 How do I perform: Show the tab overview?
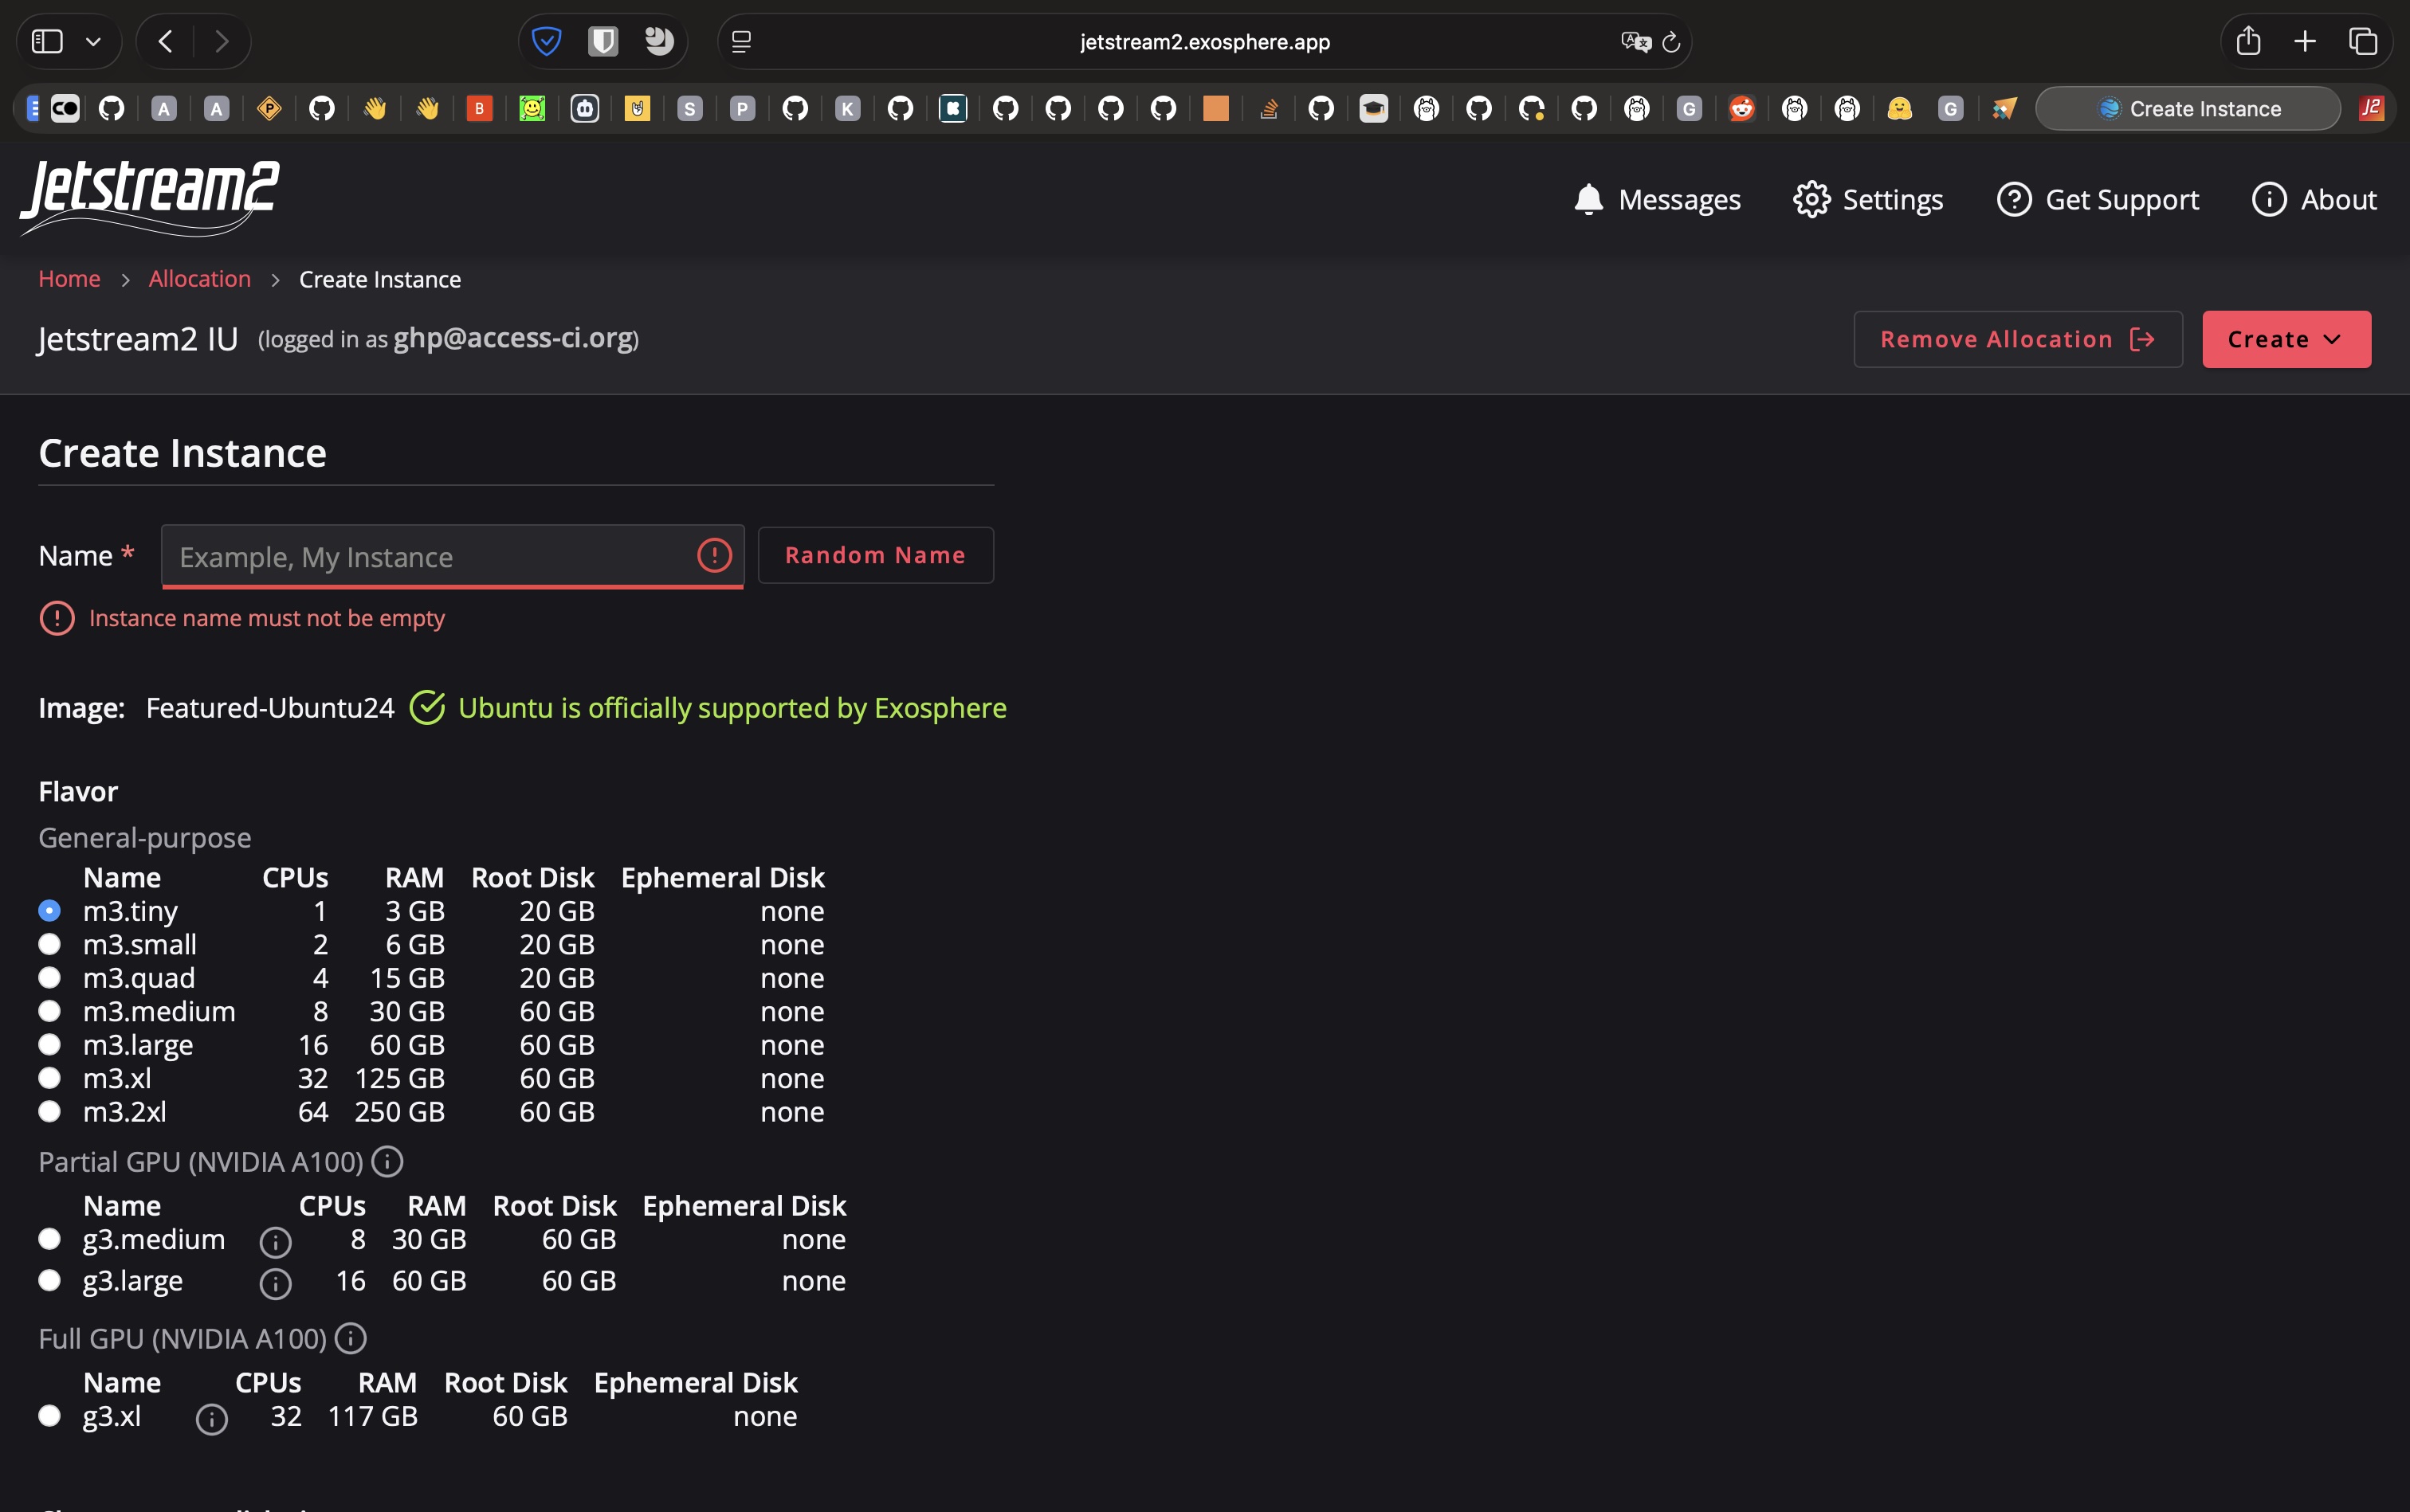(x=2363, y=41)
